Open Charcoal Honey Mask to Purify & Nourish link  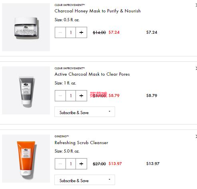click(x=98, y=11)
